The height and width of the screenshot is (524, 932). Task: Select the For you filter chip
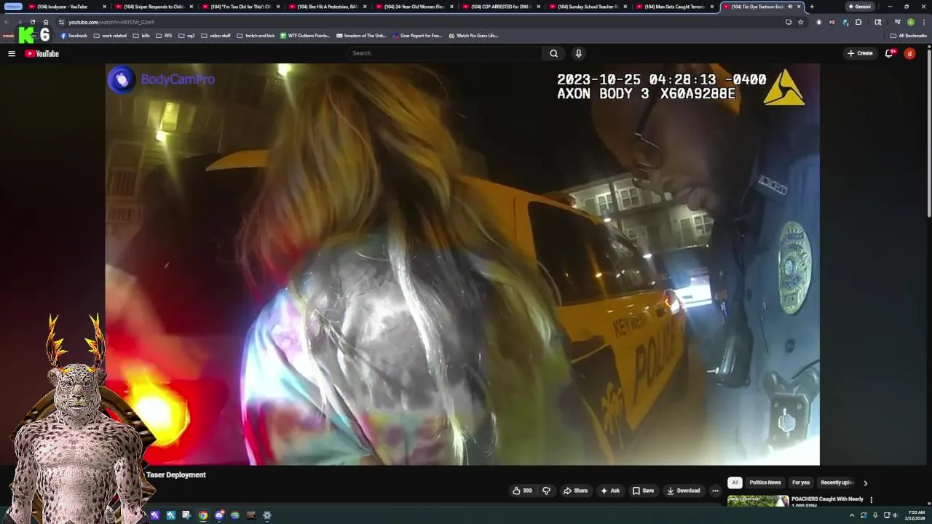pos(801,483)
